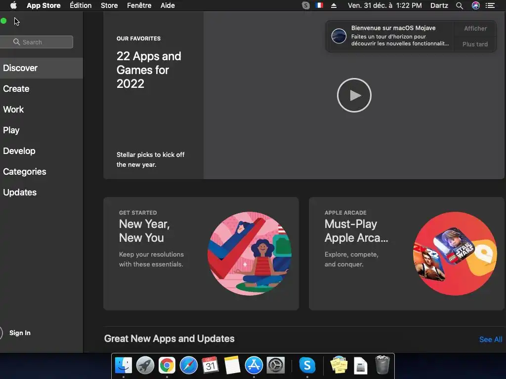The image size is (506, 379).
Task: Click App Store icon in the Dock
Action: (x=254, y=366)
